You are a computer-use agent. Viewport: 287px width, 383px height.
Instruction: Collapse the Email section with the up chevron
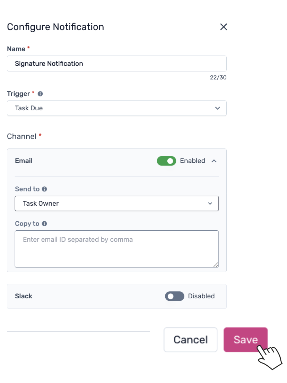click(x=214, y=161)
